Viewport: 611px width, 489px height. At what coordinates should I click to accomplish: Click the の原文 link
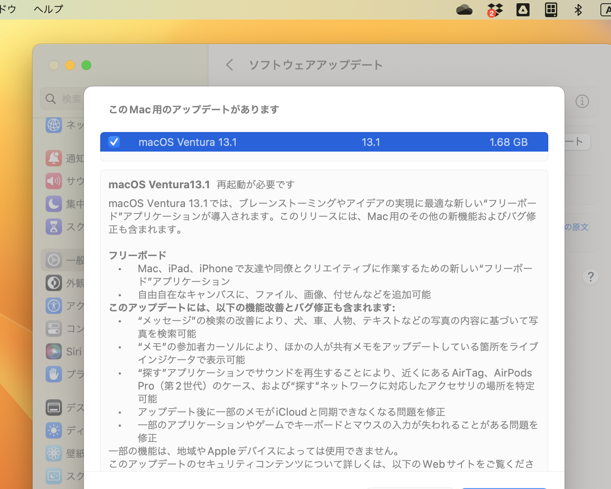pyautogui.click(x=576, y=227)
